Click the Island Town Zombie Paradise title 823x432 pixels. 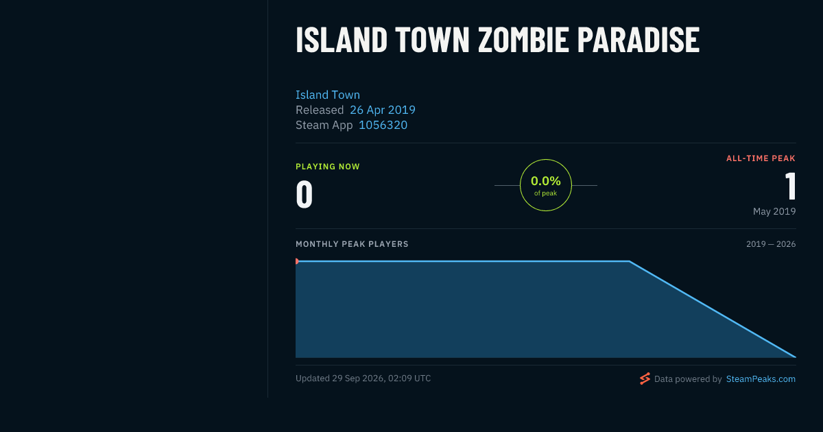click(x=497, y=40)
